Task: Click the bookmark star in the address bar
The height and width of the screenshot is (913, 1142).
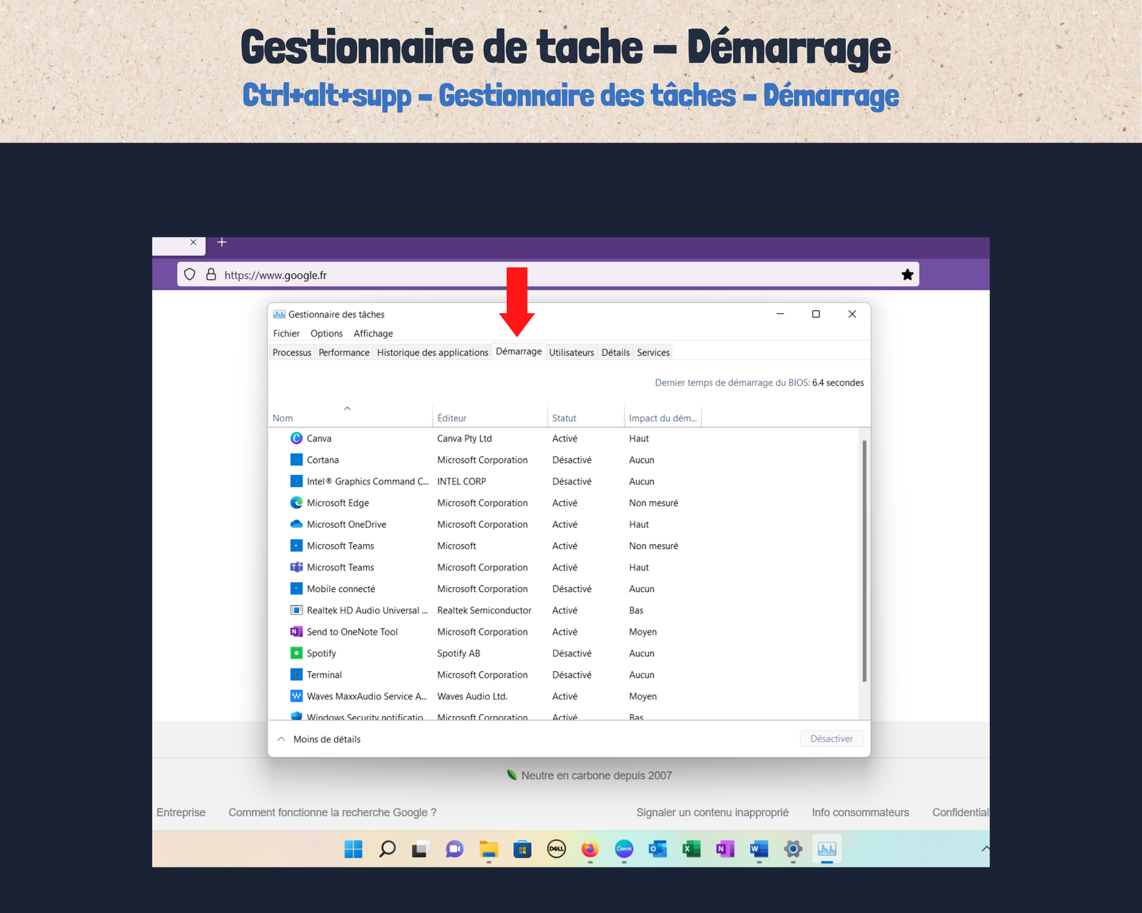Action: click(x=906, y=274)
